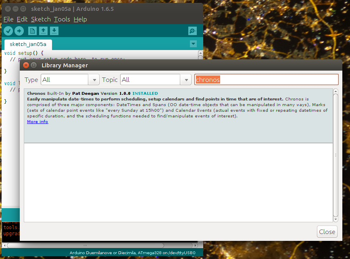Select the Chronos library entry title
350x259 pixels.
tap(36, 93)
